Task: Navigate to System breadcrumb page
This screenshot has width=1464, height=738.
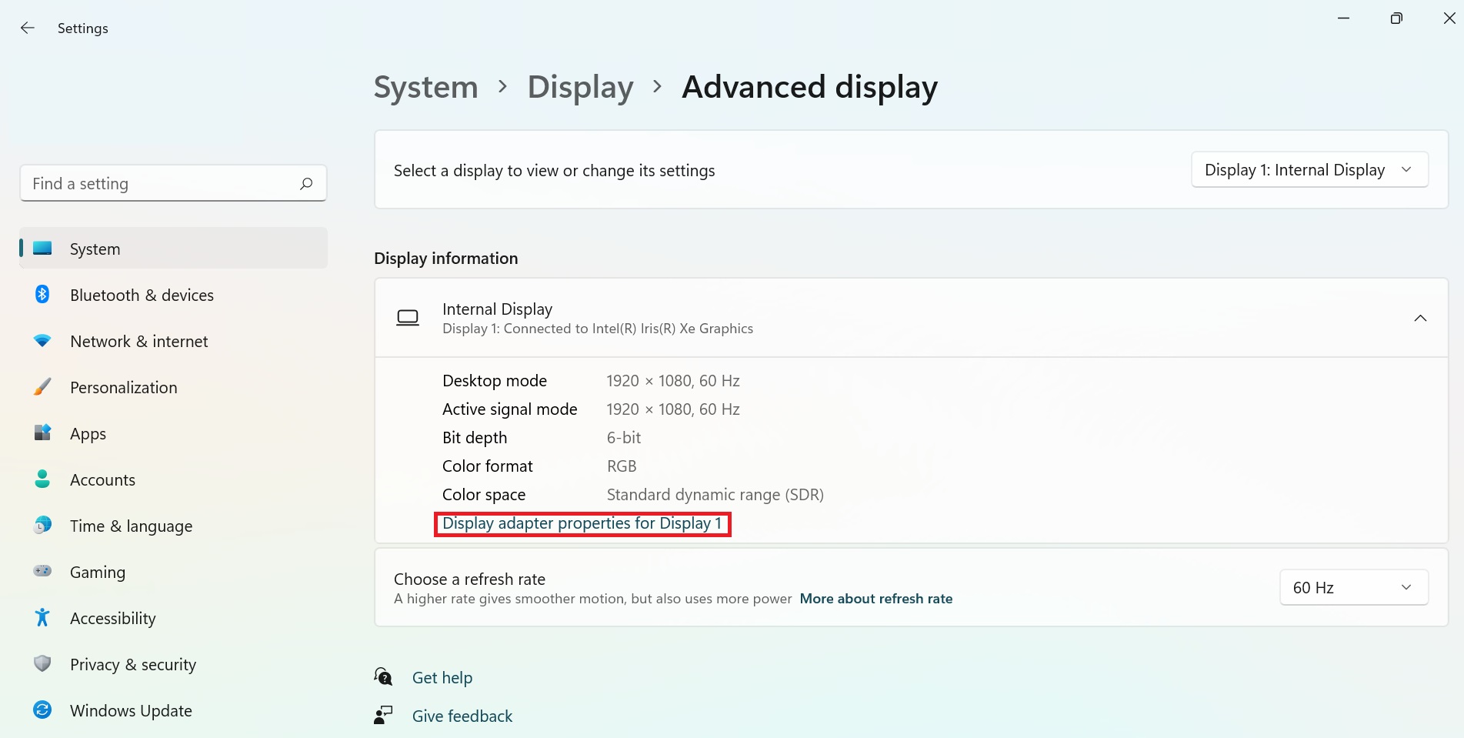Action: click(425, 87)
